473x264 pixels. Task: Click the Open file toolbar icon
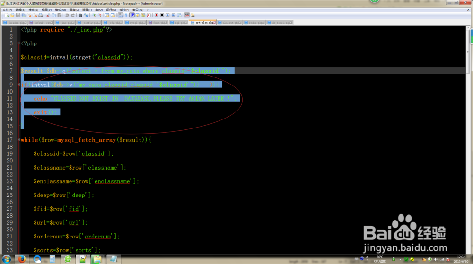(12, 15)
